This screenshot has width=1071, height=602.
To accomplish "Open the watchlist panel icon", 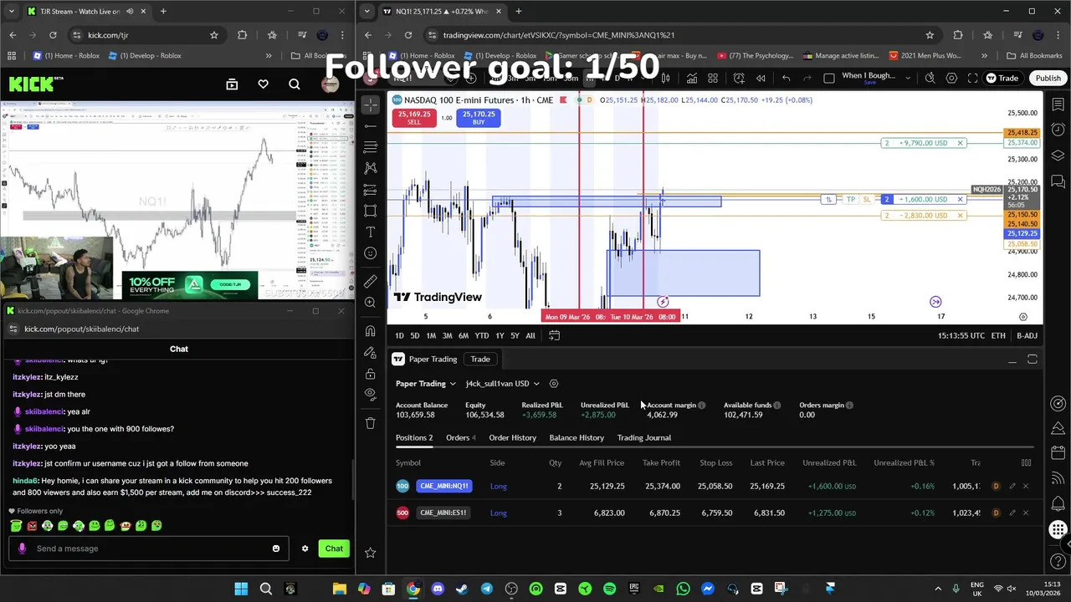I will 1058,105.
